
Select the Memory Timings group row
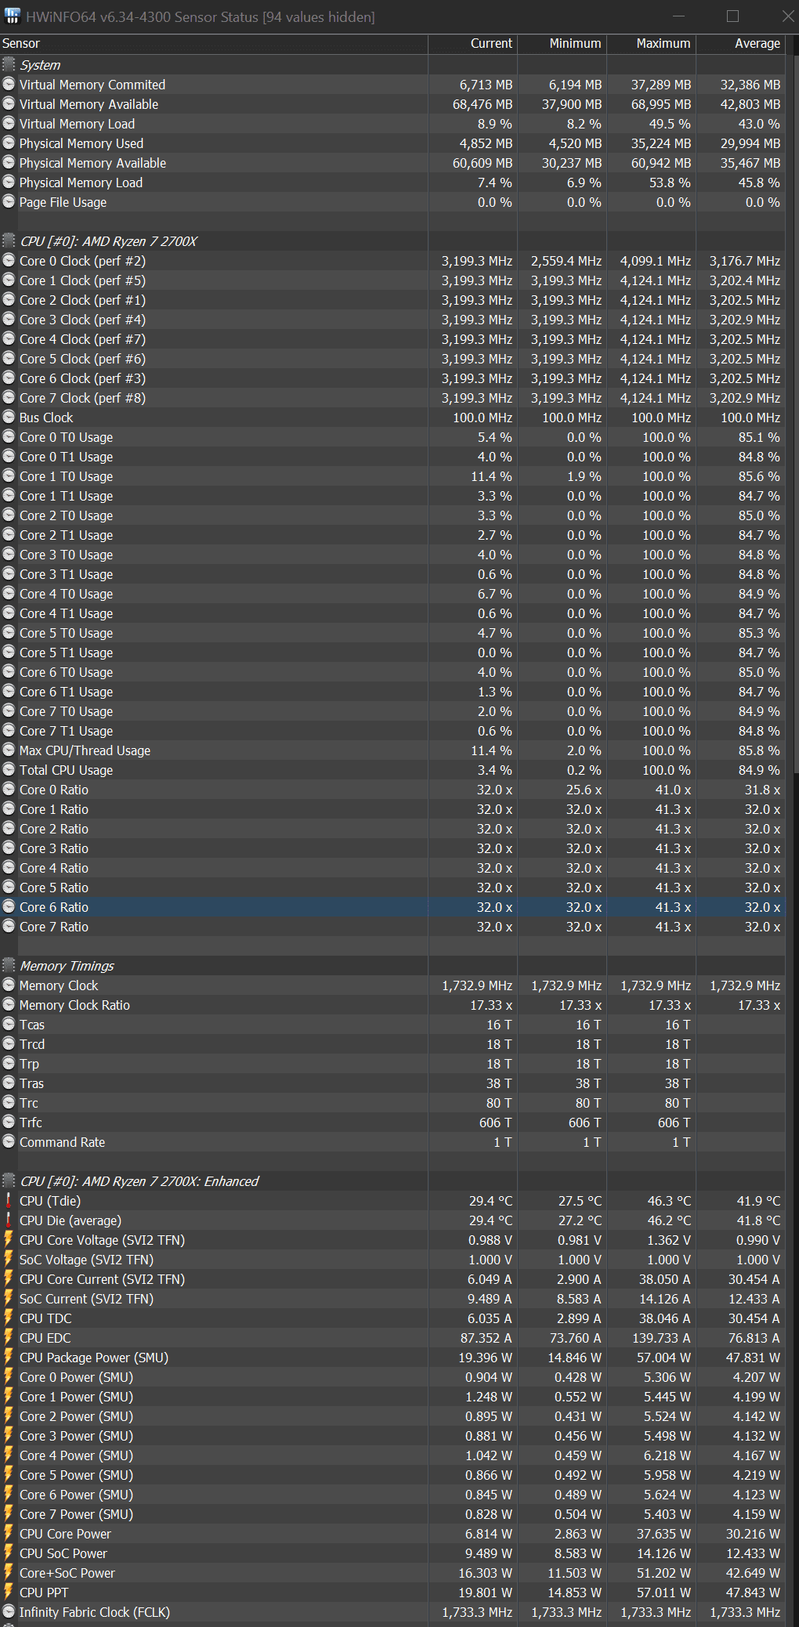[392, 966]
